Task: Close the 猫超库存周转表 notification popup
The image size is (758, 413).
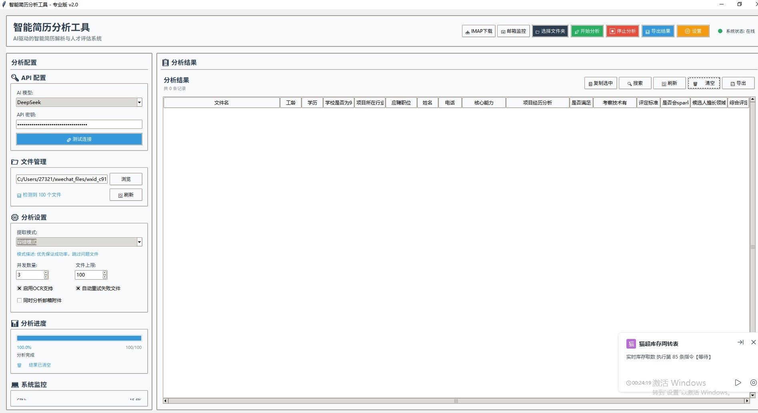Action: pos(753,342)
